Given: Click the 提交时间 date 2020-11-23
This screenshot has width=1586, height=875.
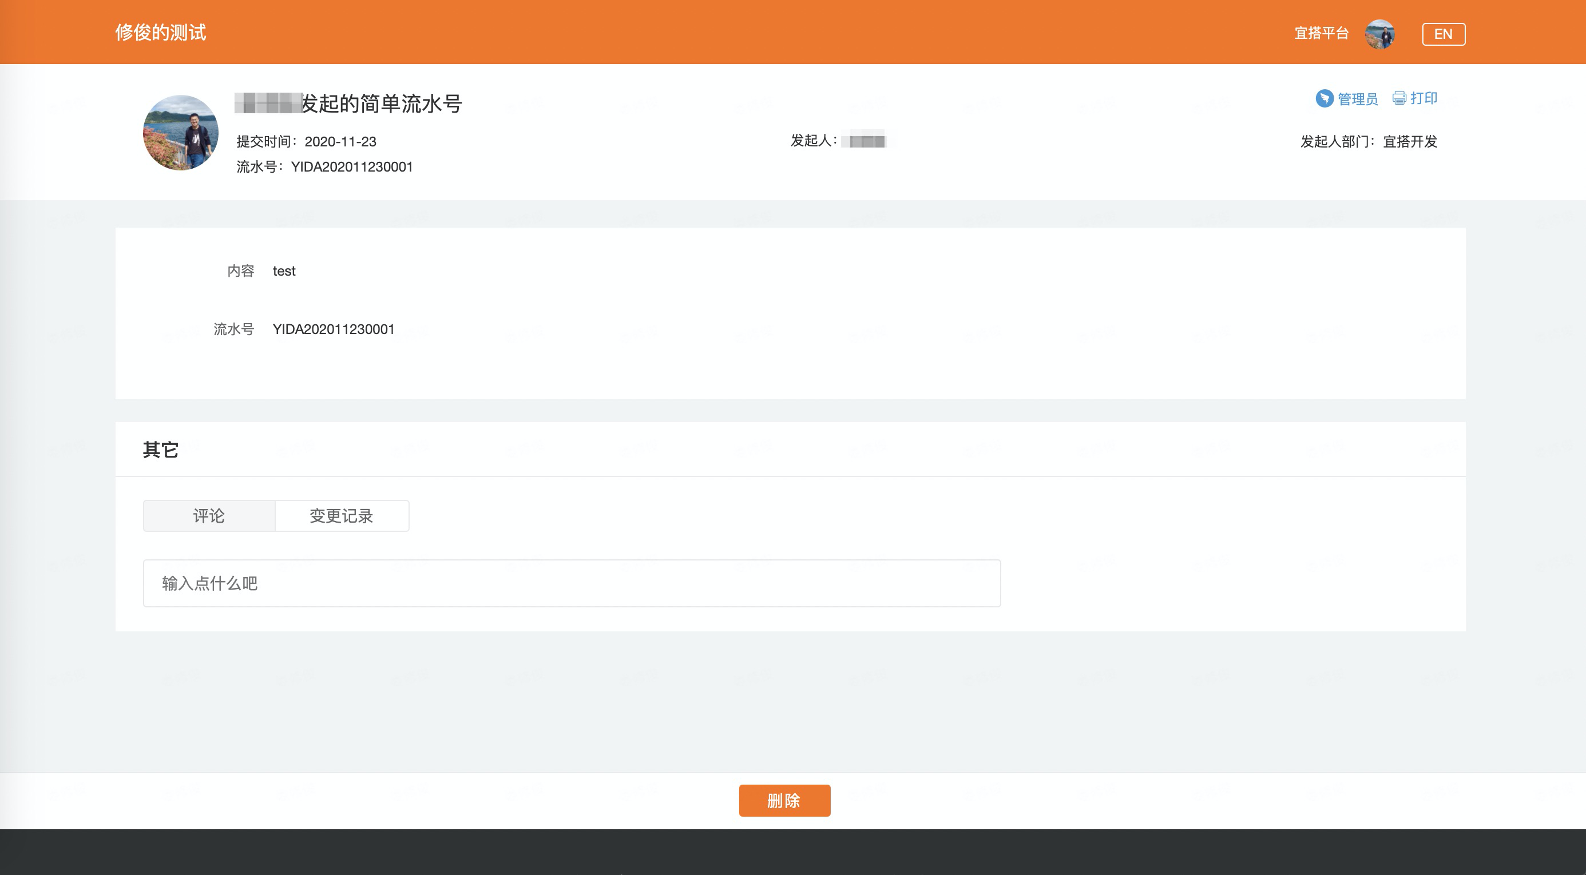Looking at the screenshot, I should pos(340,141).
